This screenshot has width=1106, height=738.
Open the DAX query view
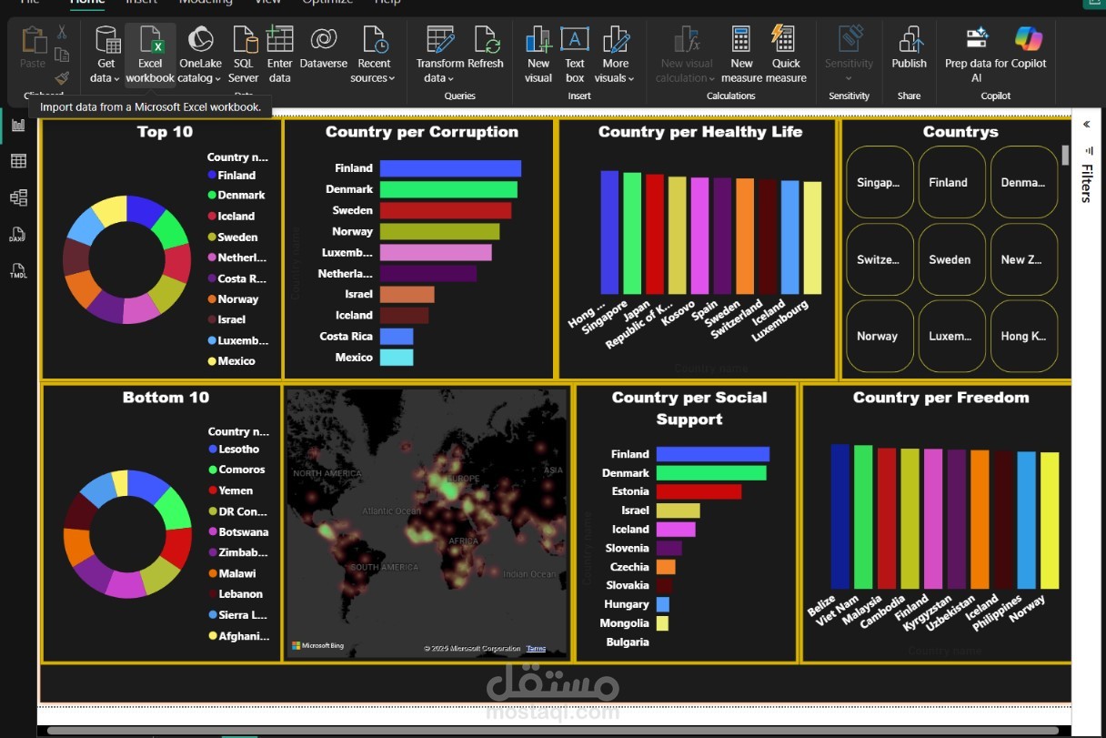click(x=17, y=235)
